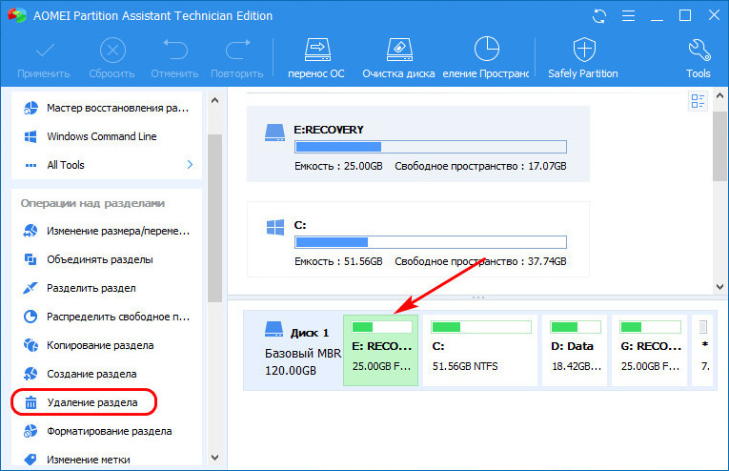Image resolution: width=729 pixels, height=471 pixels.
Task: Click the Отменить (Undo) toolbar icon
Action: pyautogui.click(x=174, y=51)
